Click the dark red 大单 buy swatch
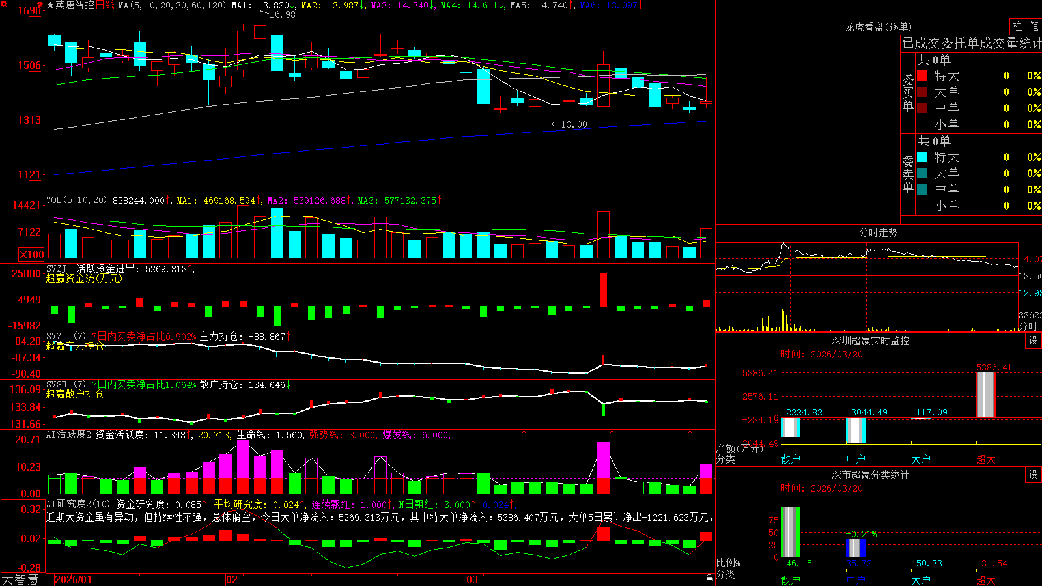Viewport: 1042px width, 586px height. click(922, 92)
